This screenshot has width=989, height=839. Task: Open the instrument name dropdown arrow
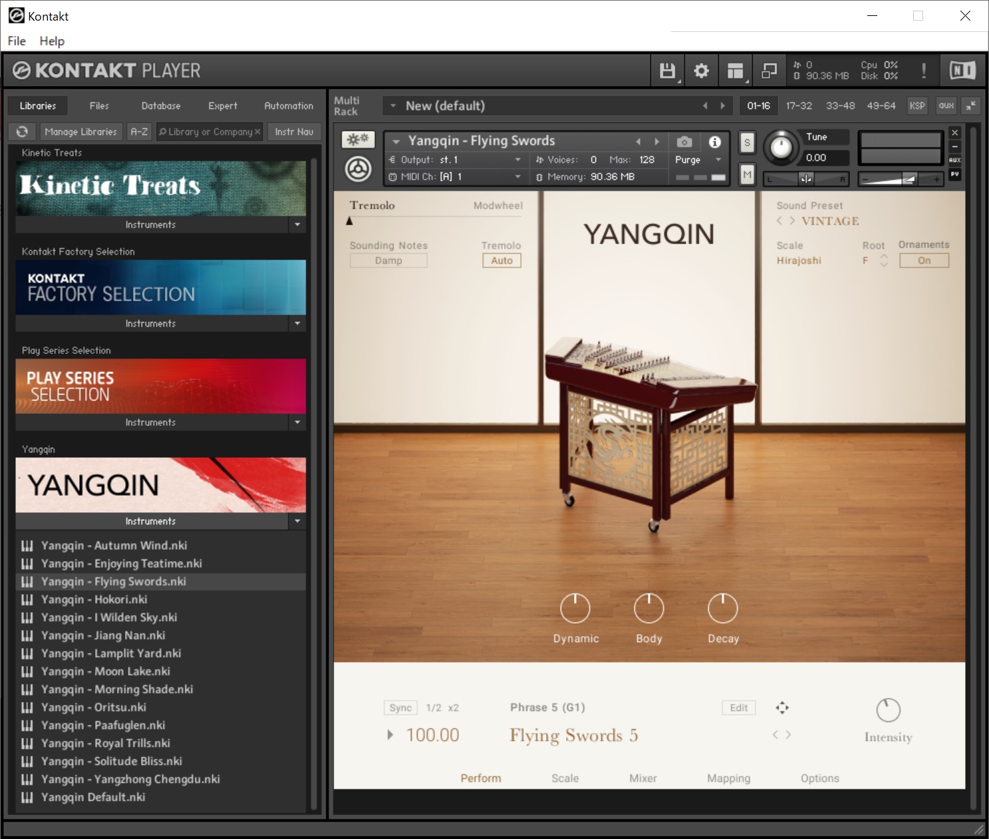396,142
